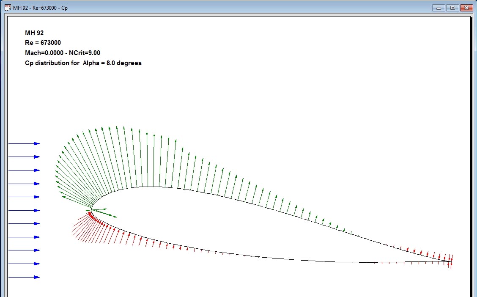Image resolution: width=477 pixels, height=297 pixels.
Task: Click the tallest green suction arrow tip
Action: pyautogui.click(x=116, y=126)
